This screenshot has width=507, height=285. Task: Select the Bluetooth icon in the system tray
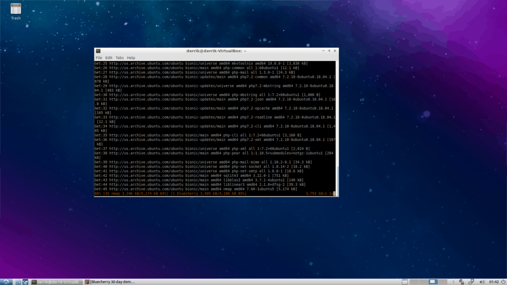pos(453,282)
